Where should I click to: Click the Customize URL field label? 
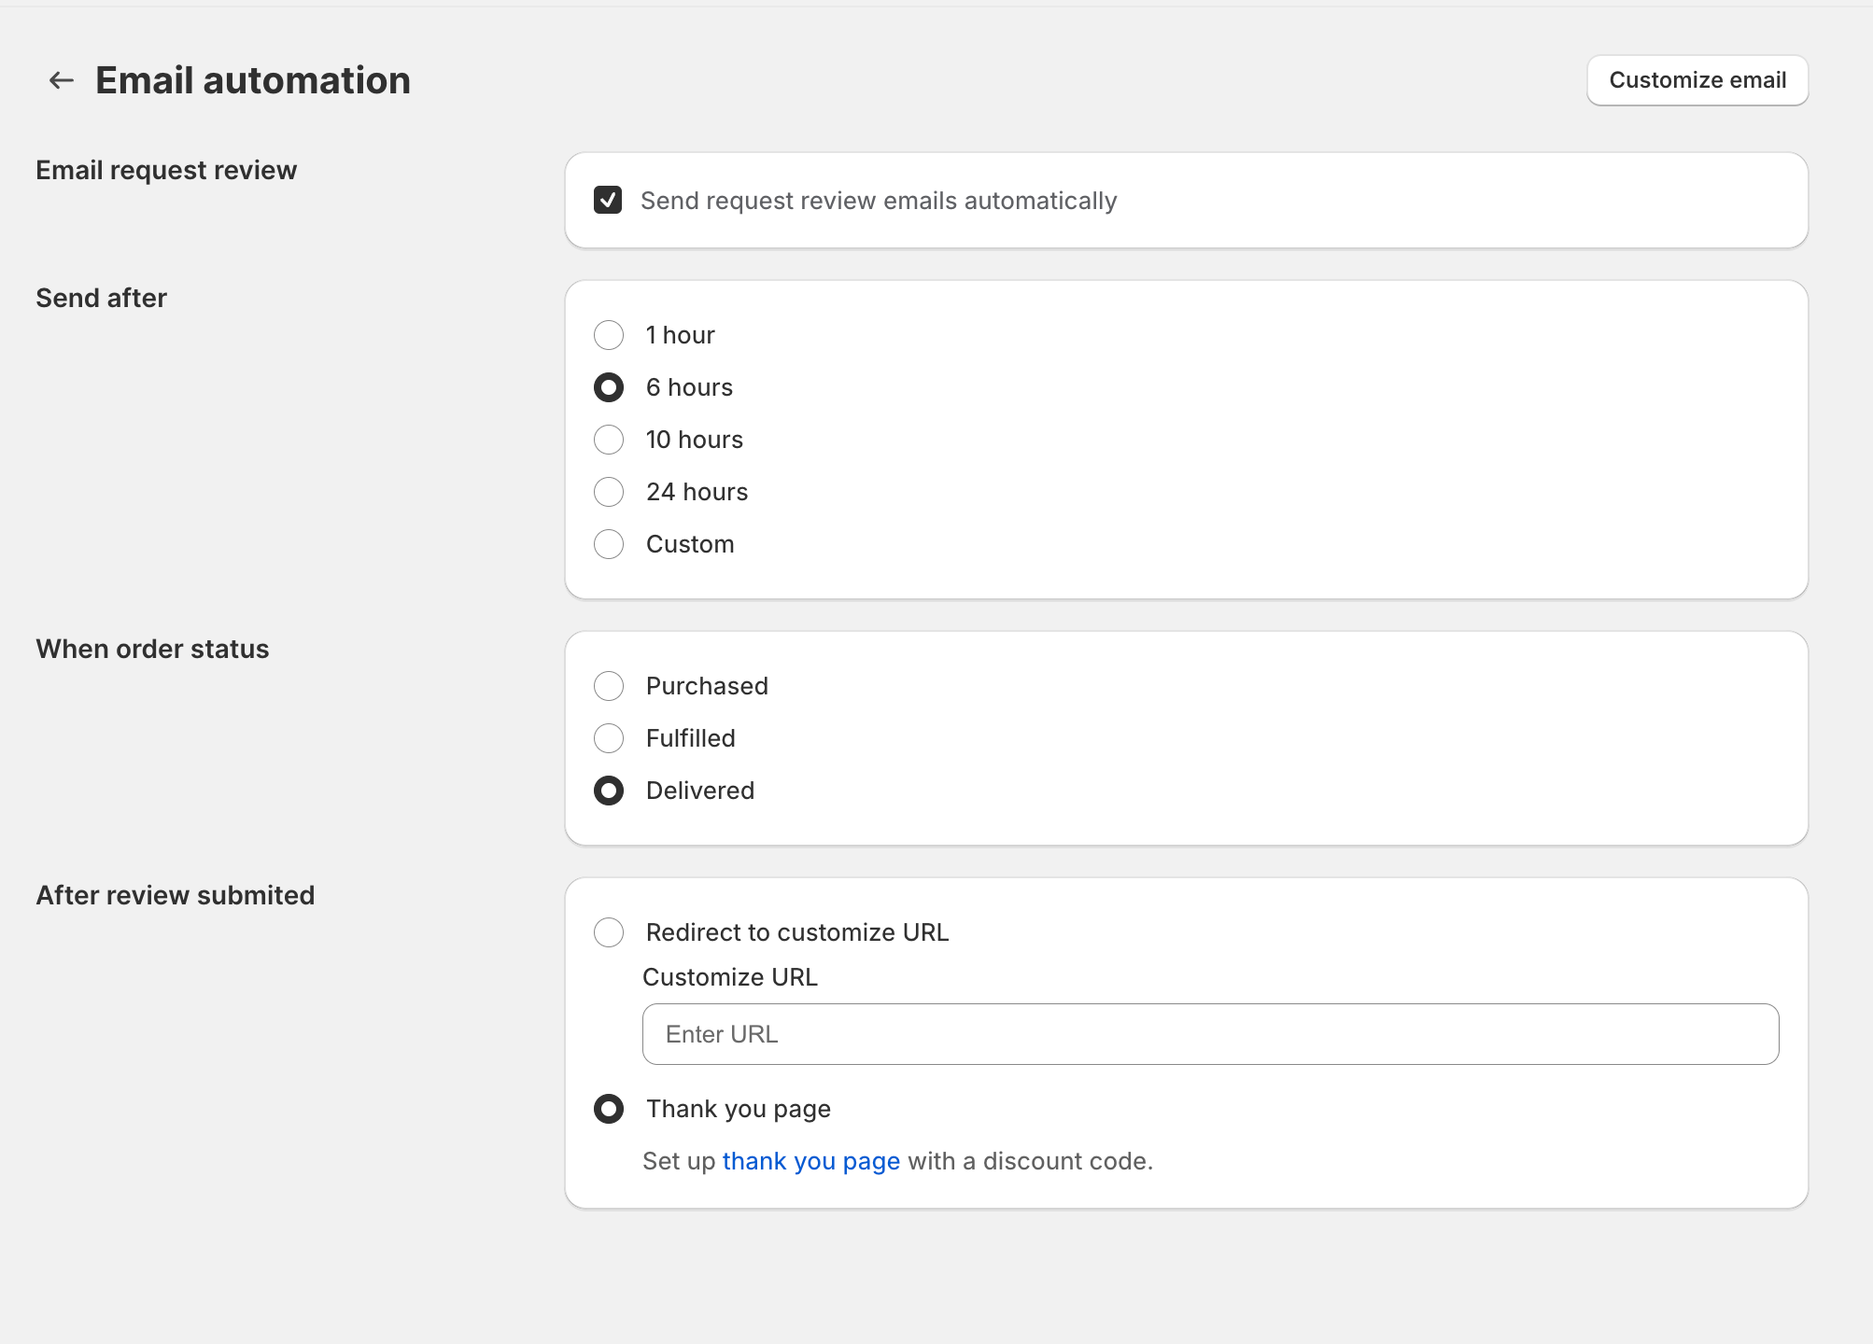(729, 977)
